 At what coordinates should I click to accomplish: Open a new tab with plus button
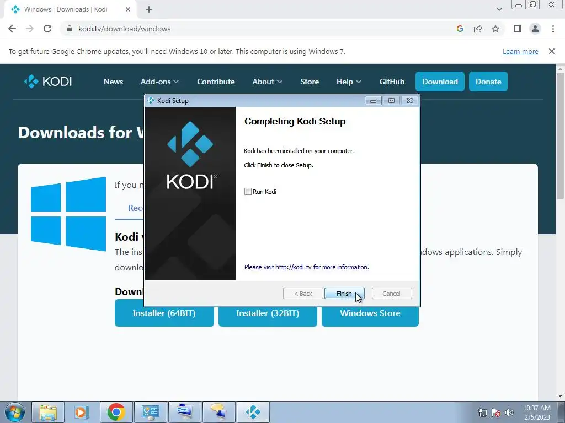tap(149, 9)
